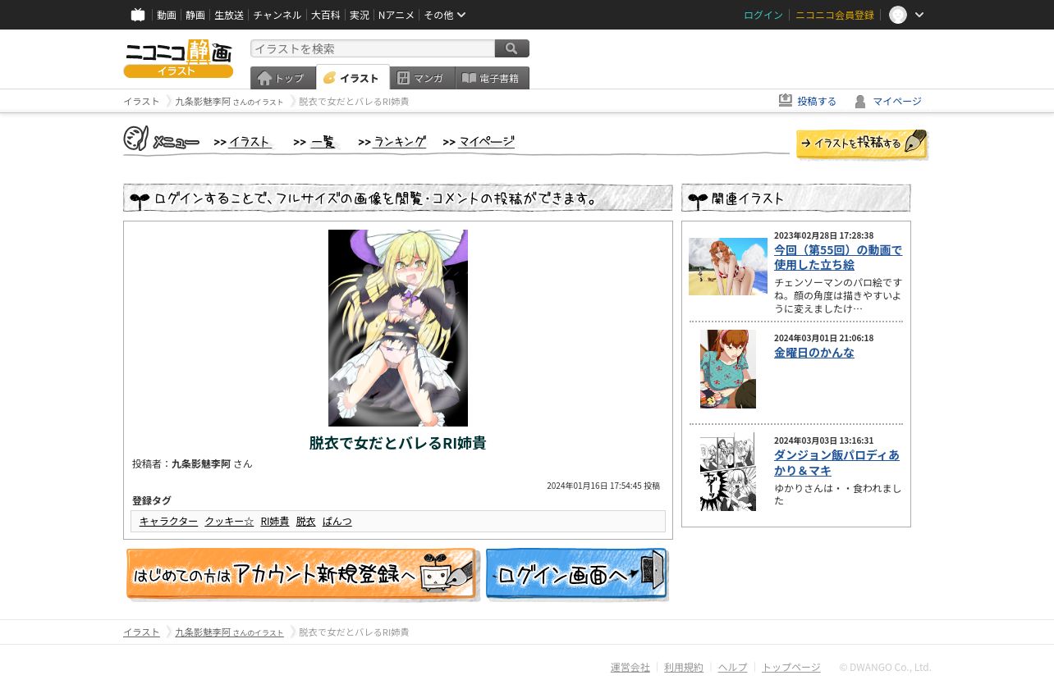The width and height of the screenshot is (1054, 689).
Task: Click the ログイン画面へ blue banner
Action: [577, 574]
